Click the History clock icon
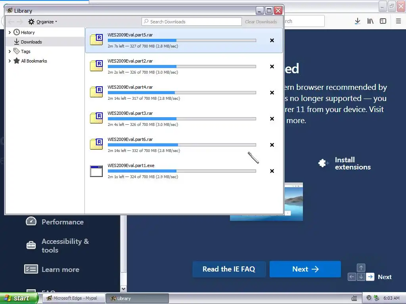Image resolution: width=406 pixels, height=304 pixels. pyautogui.click(x=17, y=32)
